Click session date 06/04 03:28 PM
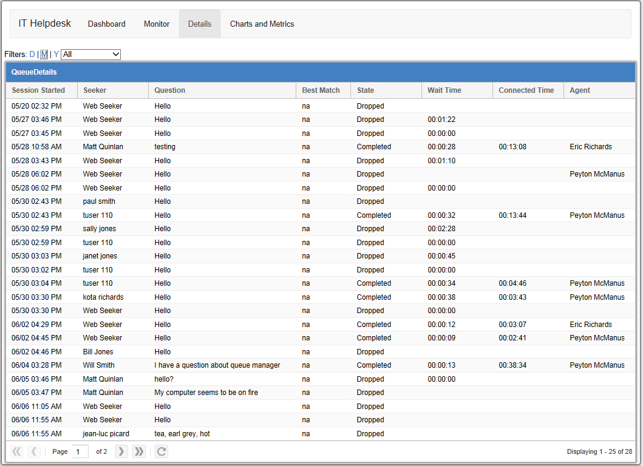643x466 pixels. 36,365
